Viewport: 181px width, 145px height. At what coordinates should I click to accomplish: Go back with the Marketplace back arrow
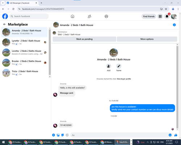pos(5,24)
